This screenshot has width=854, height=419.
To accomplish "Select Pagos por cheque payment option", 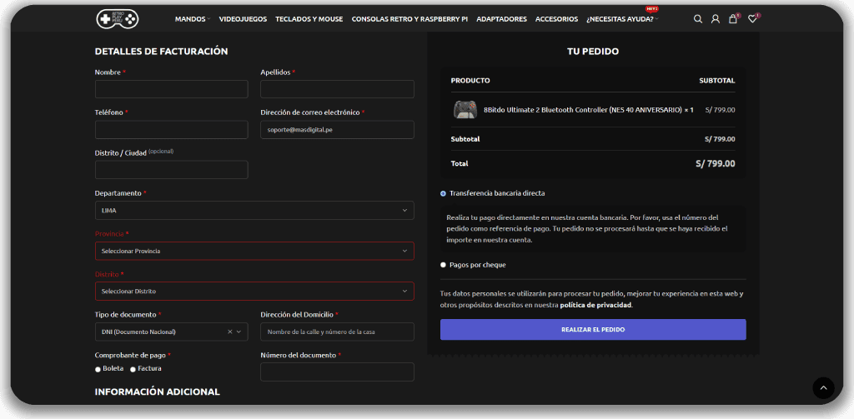I will coord(443,265).
